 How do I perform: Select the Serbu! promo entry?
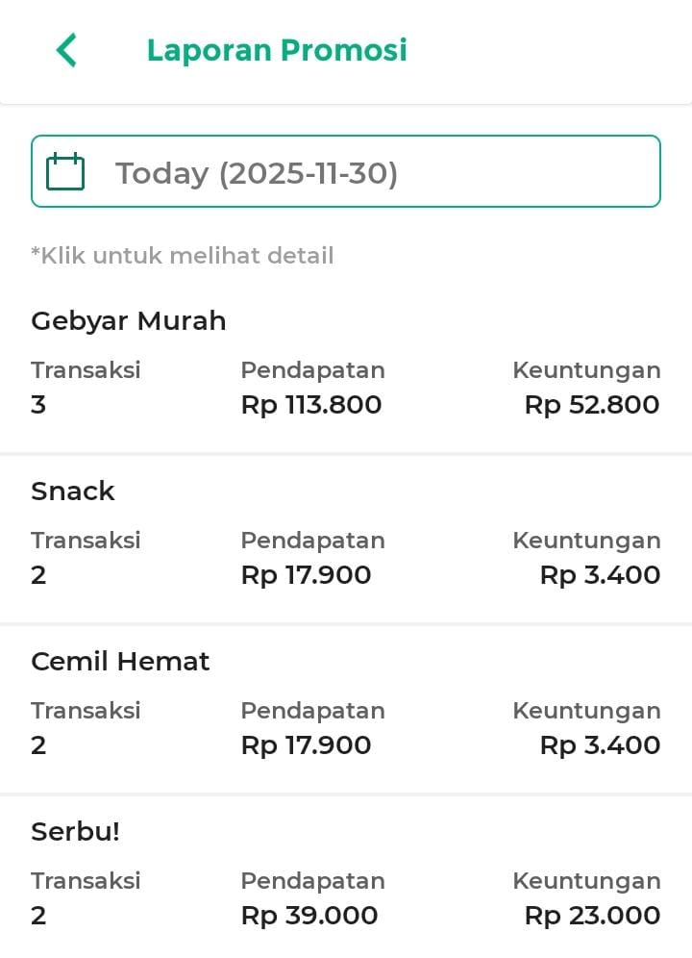[75, 832]
